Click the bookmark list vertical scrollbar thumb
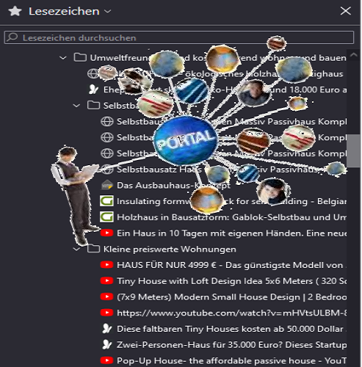This screenshot has width=362, height=367. click(x=353, y=150)
